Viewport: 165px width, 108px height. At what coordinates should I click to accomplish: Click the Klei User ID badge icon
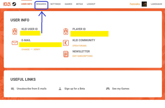coord(15,31)
